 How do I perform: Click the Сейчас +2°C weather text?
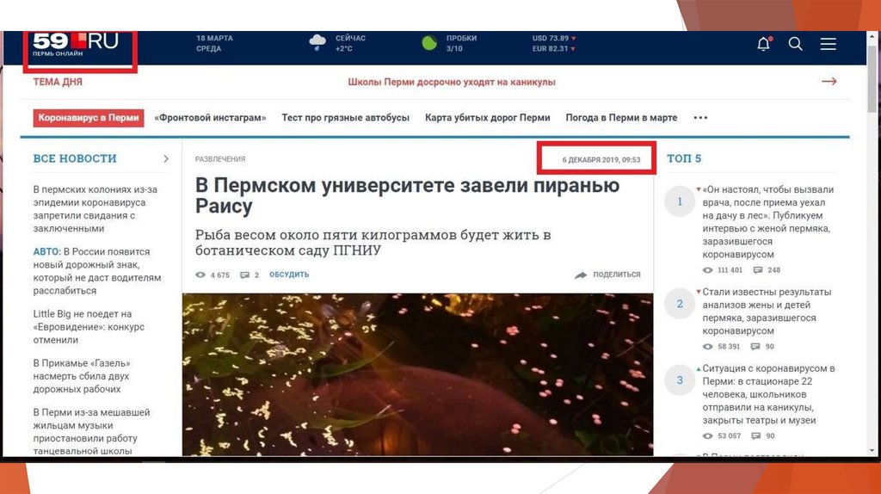tap(351, 43)
